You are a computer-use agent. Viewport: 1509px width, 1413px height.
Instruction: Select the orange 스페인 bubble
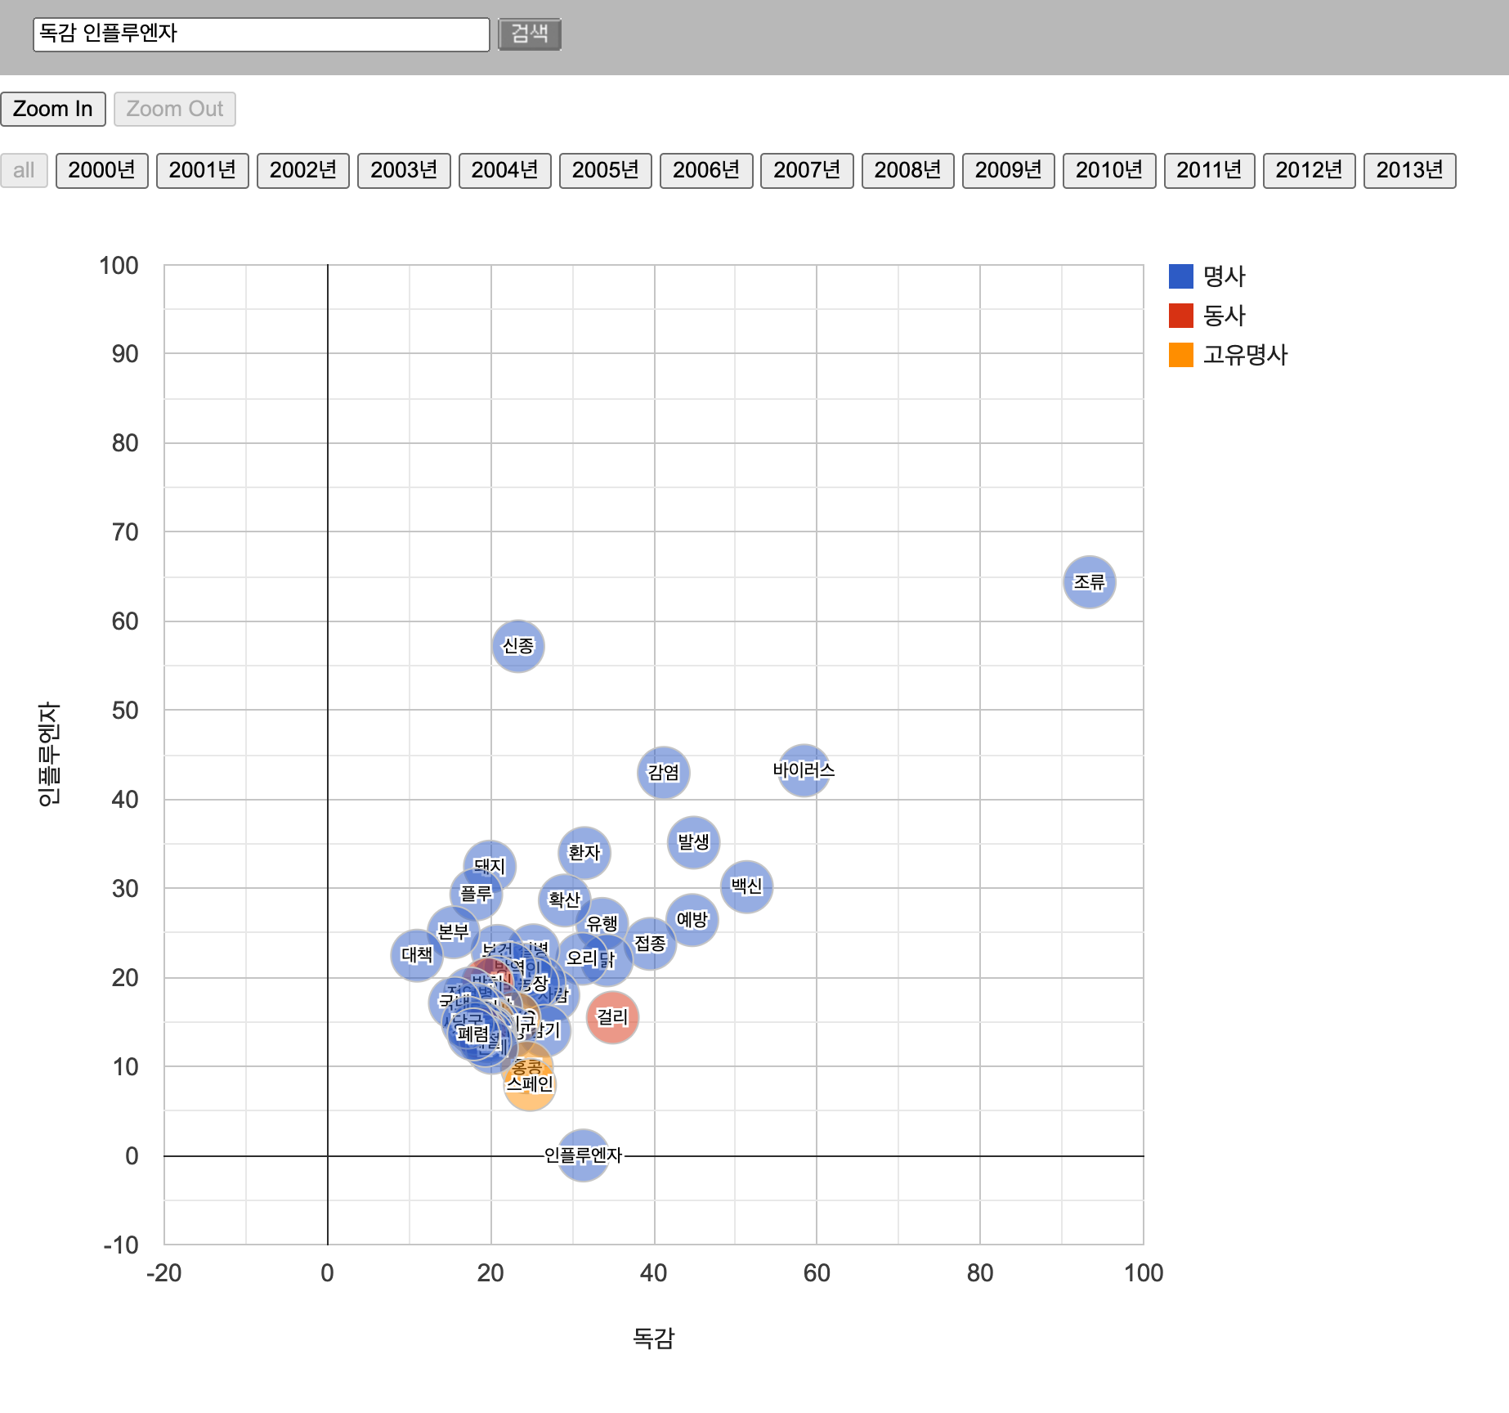click(x=531, y=1086)
